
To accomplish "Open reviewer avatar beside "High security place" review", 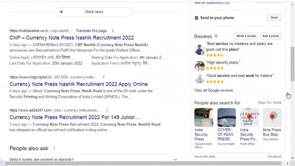I will (x=200, y=65).
